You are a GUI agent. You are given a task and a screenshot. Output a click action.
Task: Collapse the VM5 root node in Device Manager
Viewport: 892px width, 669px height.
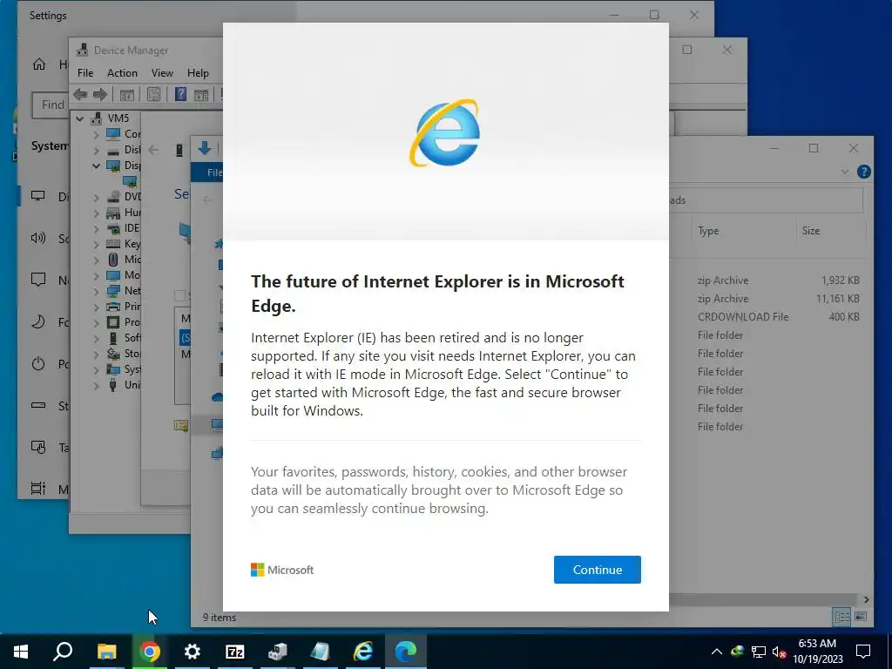point(80,118)
